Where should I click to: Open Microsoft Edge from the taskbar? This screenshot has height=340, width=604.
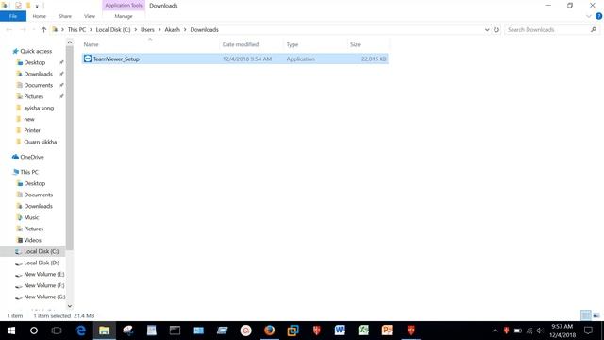(x=81, y=331)
